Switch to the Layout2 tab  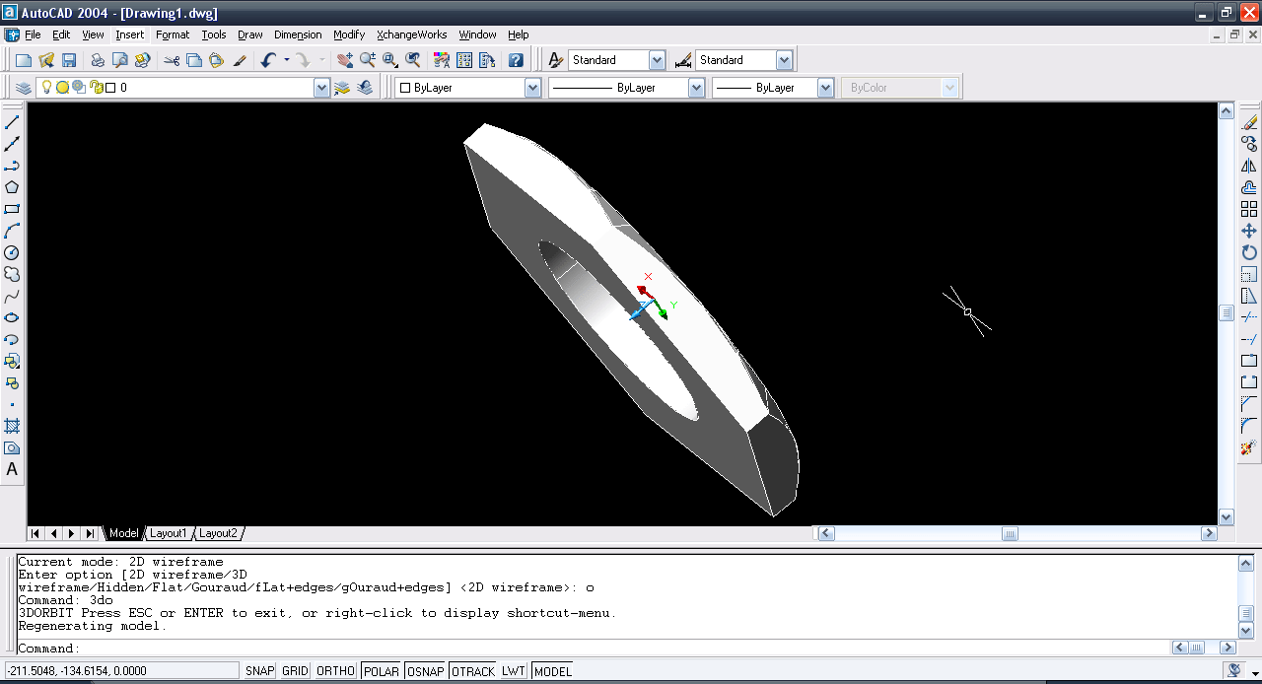point(218,533)
